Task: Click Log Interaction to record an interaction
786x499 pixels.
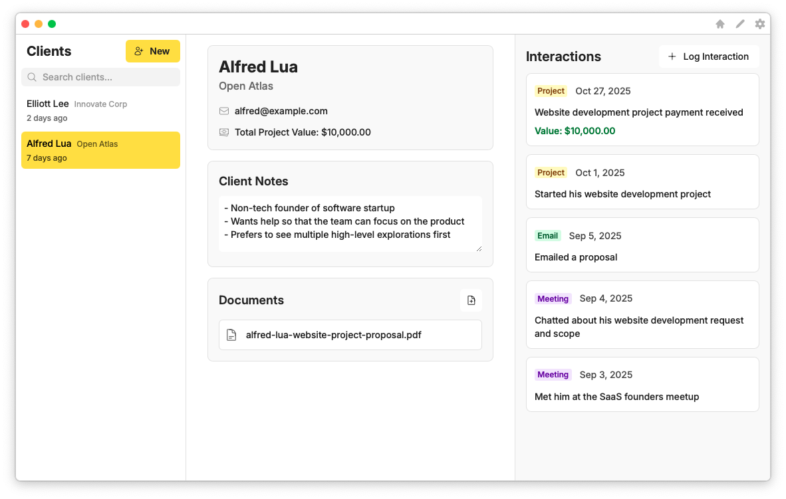Action: [709, 56]
